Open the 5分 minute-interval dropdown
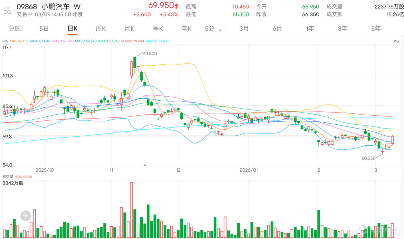 pyautogui.click(x=213, y=29)
